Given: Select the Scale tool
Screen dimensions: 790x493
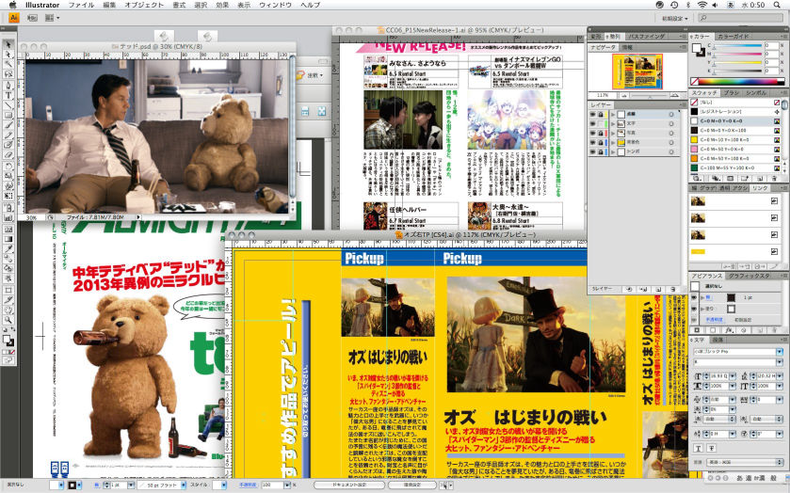Looking at the screenshot, I should [8, 176].
